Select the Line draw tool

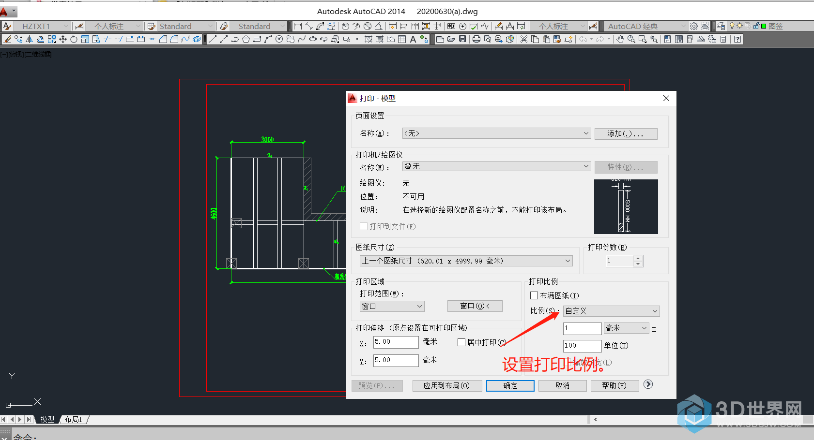(x=213, y=39)
